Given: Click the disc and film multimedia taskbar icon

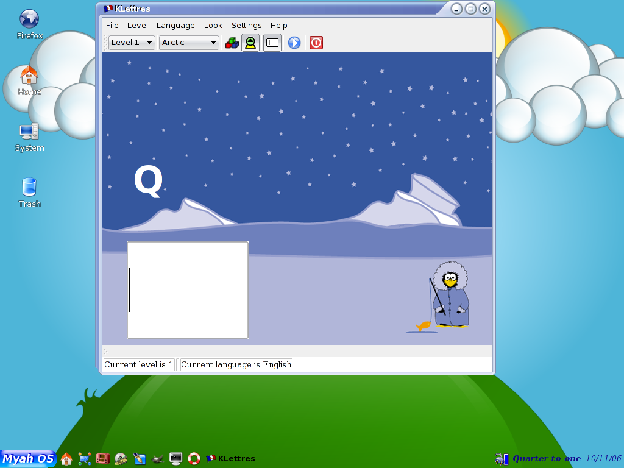Looking at the screenshot, I should pos(121,458).
